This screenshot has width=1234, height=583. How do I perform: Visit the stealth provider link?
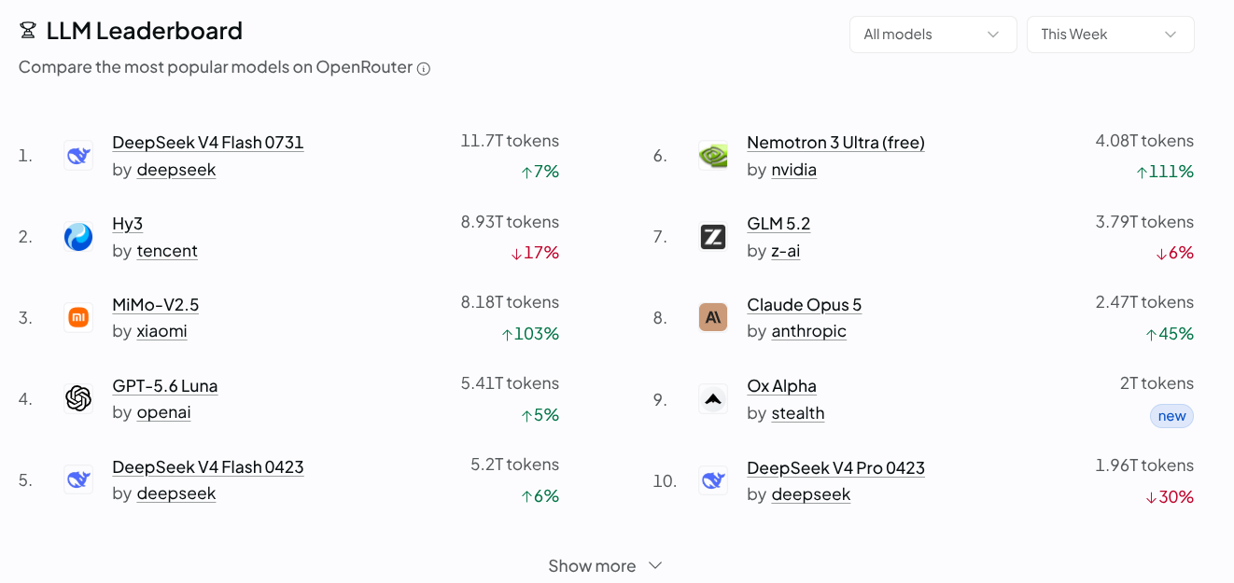click(x=798, y=413)
